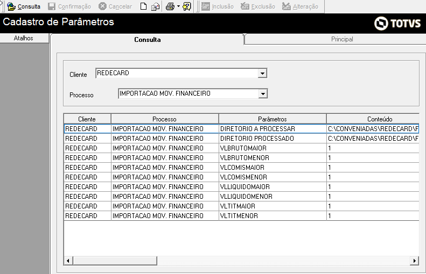Open the Atalhos side panel tab

click(24, 38)
